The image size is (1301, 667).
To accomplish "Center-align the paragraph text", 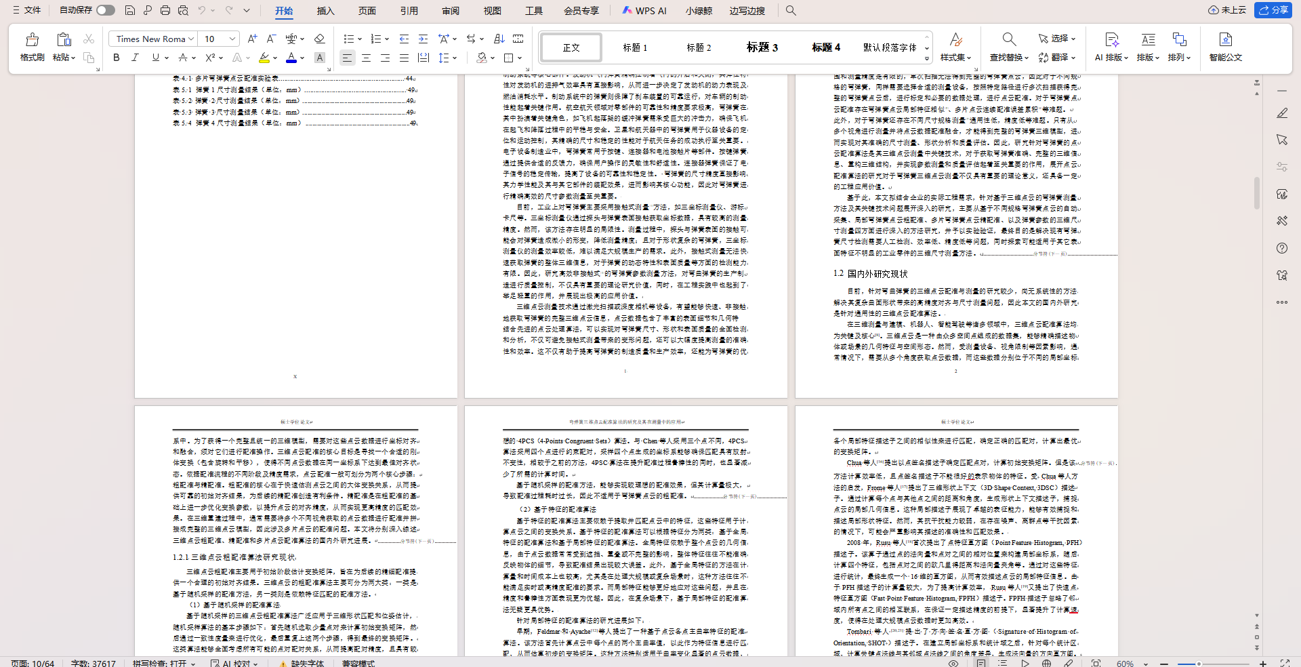I will click(366, 58).
